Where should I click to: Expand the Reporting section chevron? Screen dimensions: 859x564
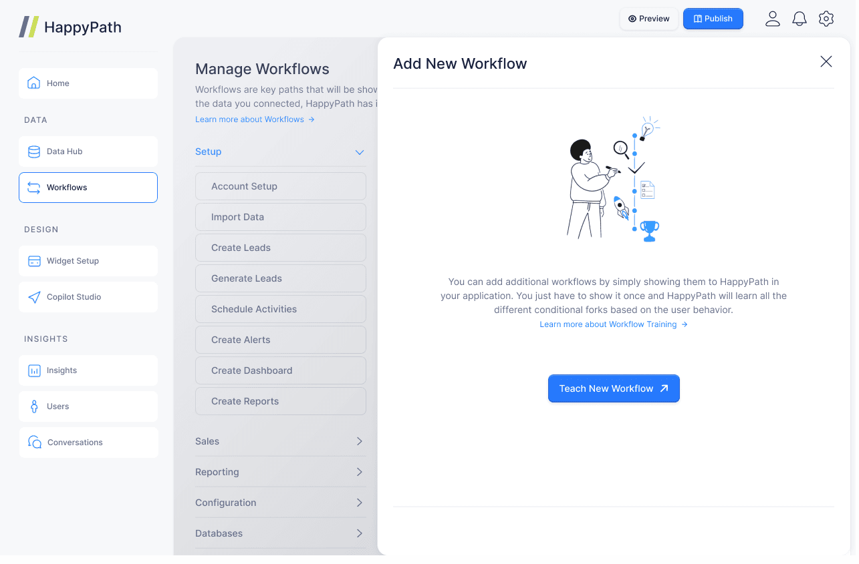pos(360,472)
